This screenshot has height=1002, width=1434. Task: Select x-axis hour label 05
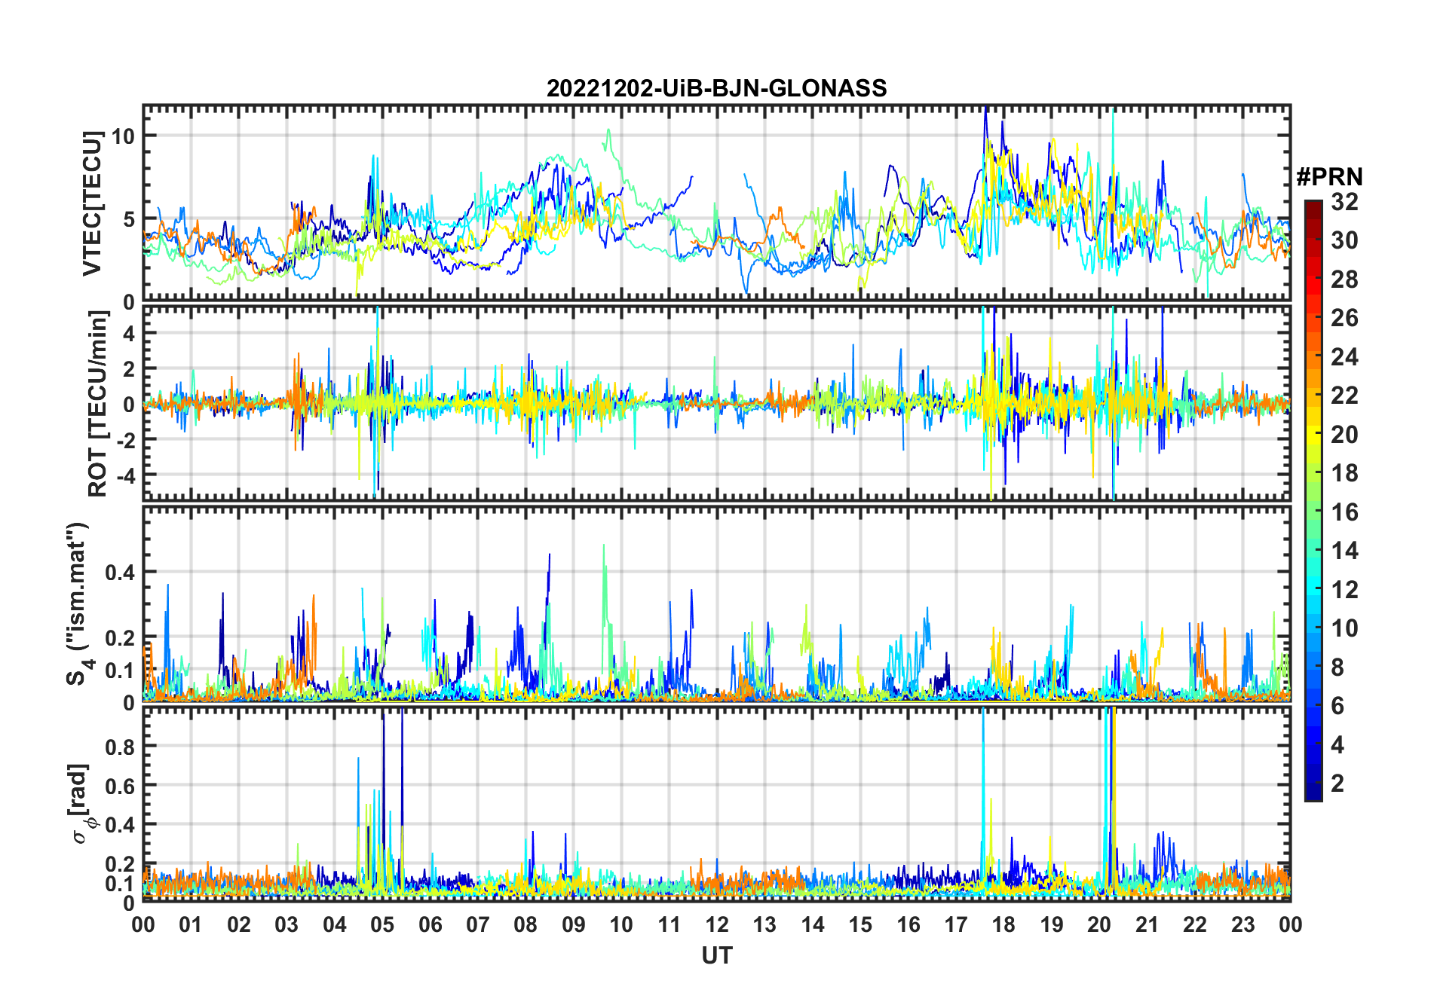click(382, 924)
